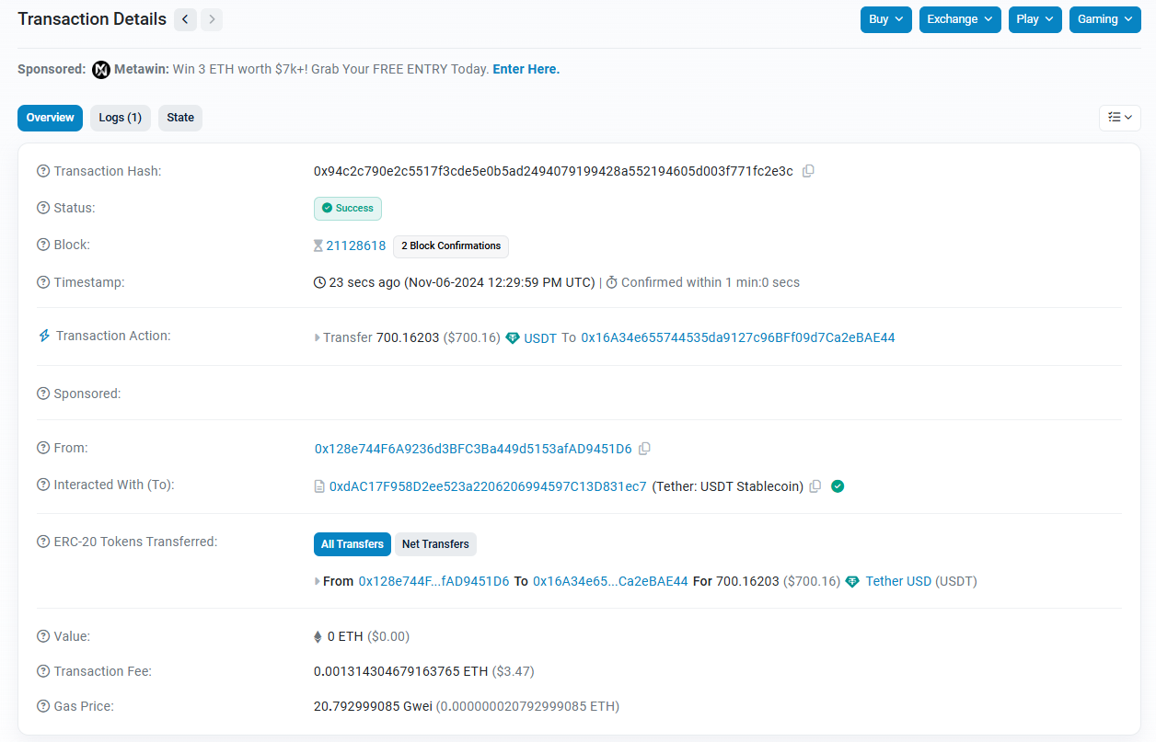Click help icon beside Interacted With (To)

43,485
